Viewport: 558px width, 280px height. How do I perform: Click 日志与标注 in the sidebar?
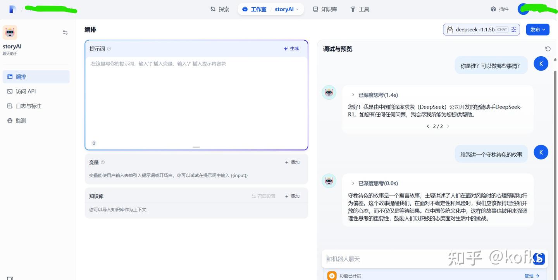coord(28,105)
